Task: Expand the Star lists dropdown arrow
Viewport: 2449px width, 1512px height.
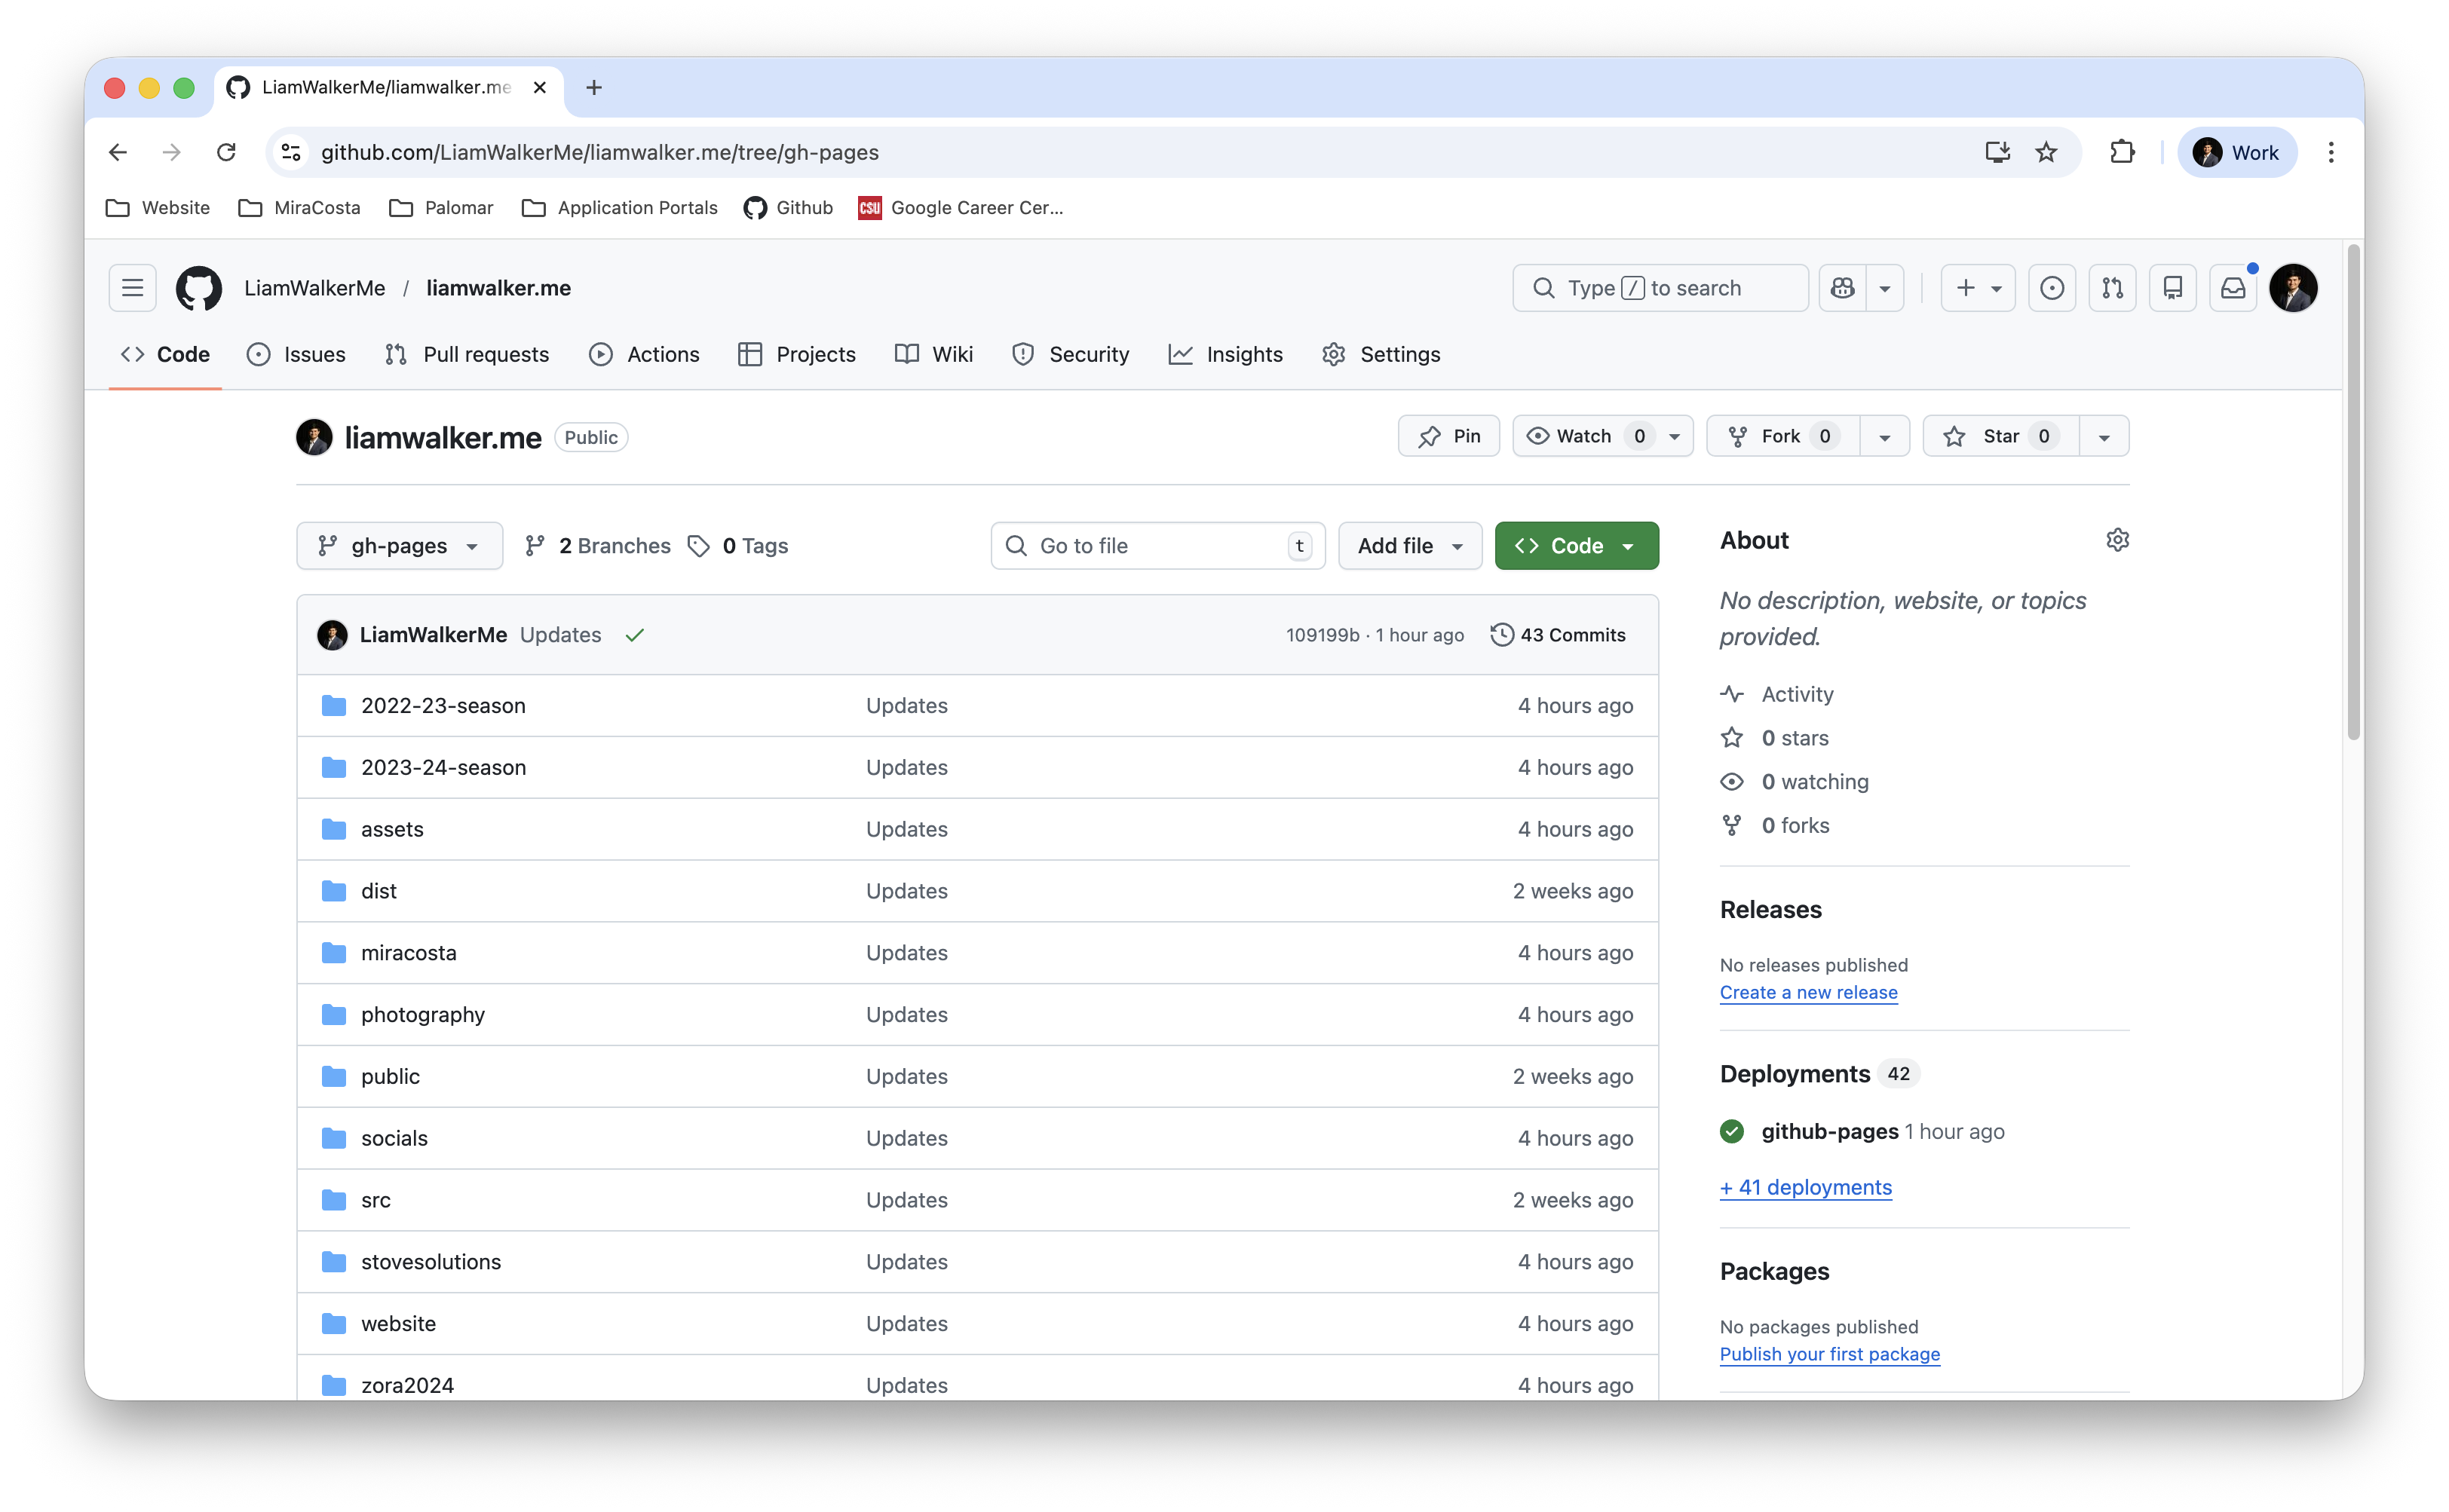Action: 2104,436
